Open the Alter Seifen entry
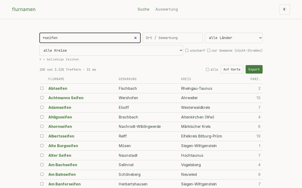The width and height of the screenshot is (302, 188). coord(60,155)
